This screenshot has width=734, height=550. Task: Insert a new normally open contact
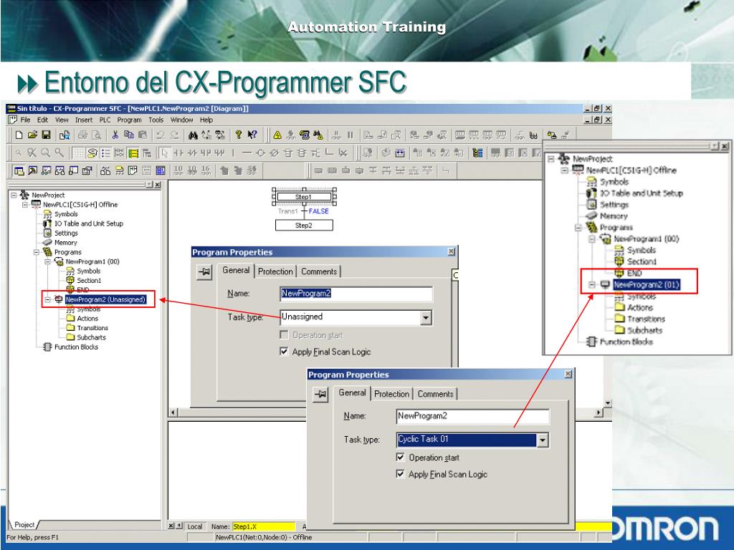[x=178, y=153]
